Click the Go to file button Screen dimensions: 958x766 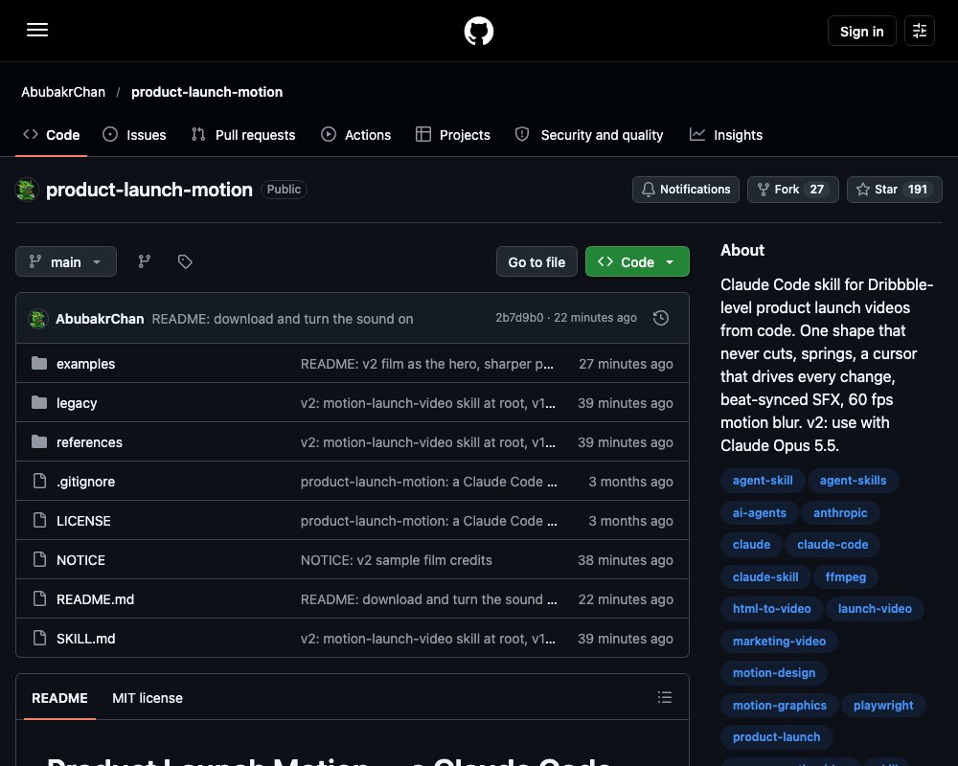(x=536, y=261)
